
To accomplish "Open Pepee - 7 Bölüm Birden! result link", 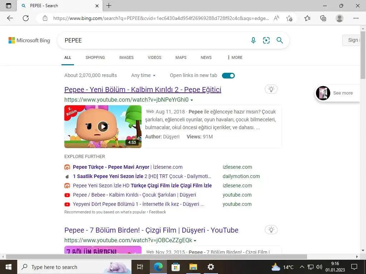I will 151,230.
